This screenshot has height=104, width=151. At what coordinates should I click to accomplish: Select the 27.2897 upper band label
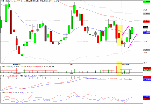coord(146,14)
